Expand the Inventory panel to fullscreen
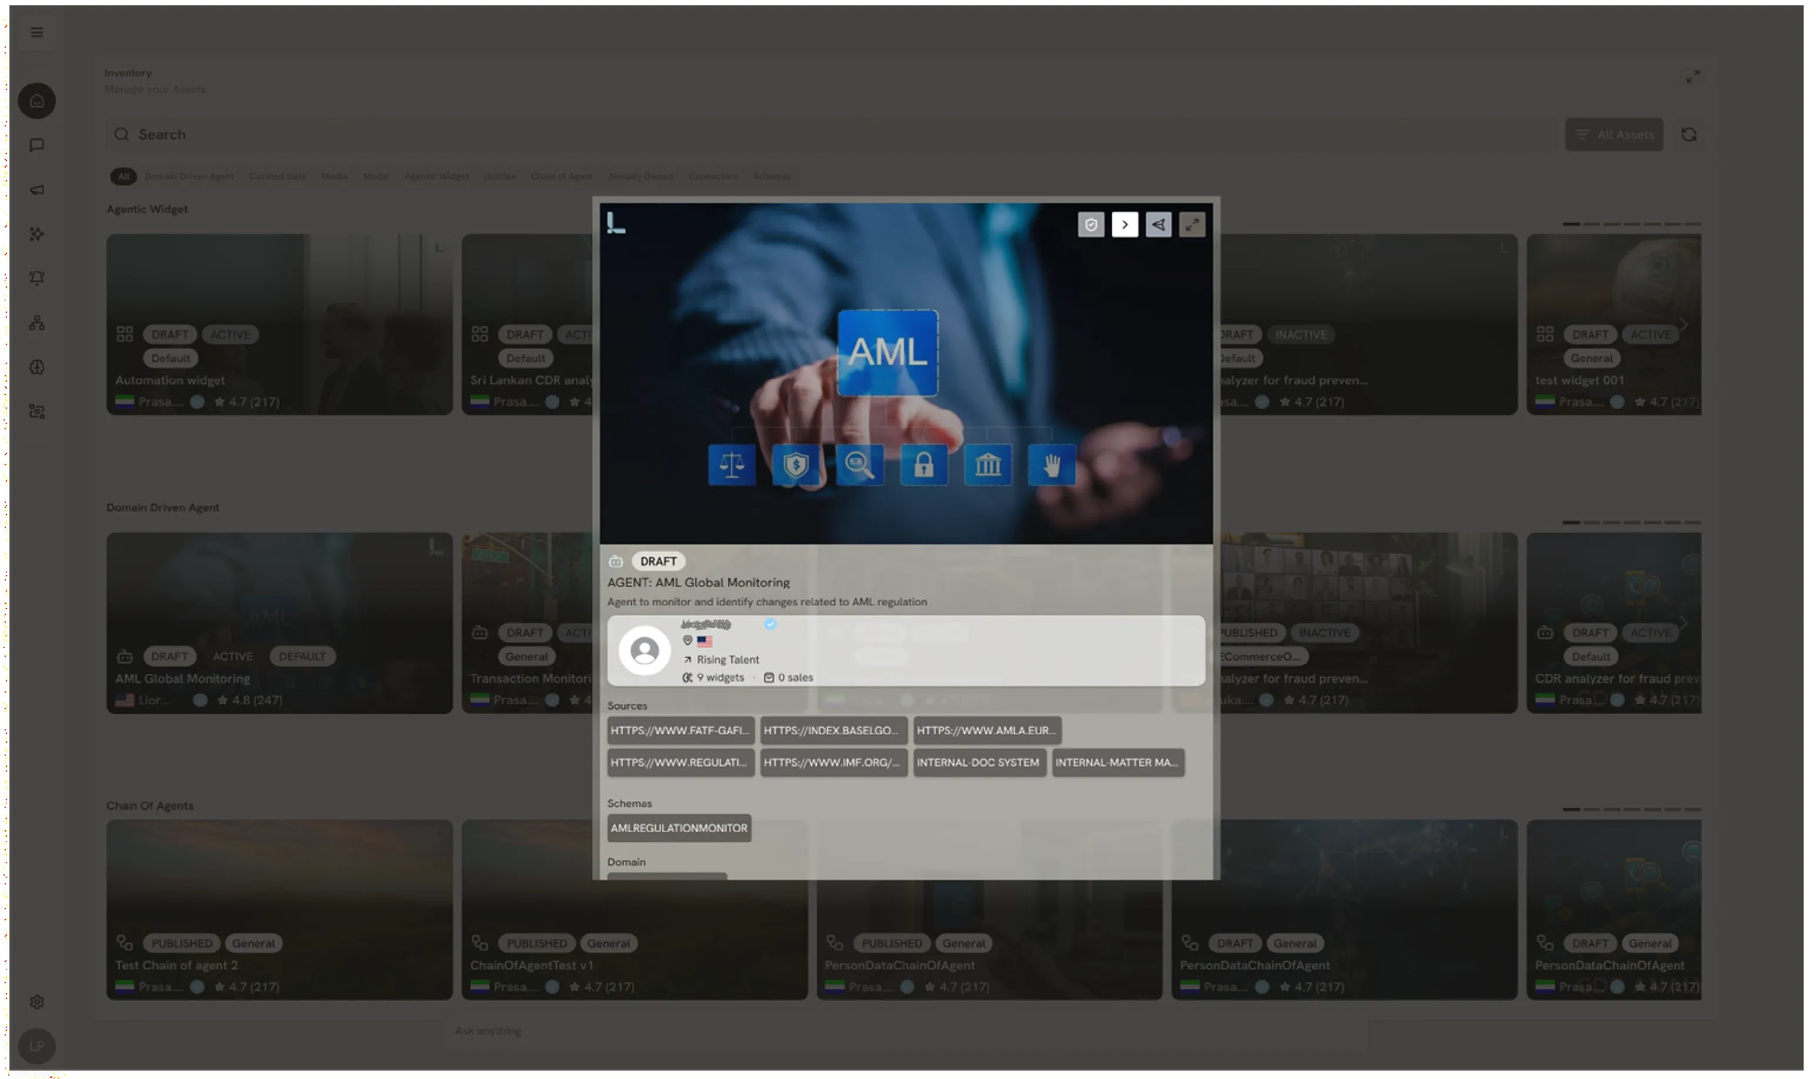The width and height of the screenshot is (1816, 1079). click(1693, 76)
